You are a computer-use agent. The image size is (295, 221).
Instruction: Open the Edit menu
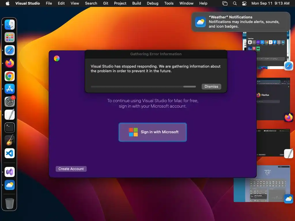click(x=61, y=3)
